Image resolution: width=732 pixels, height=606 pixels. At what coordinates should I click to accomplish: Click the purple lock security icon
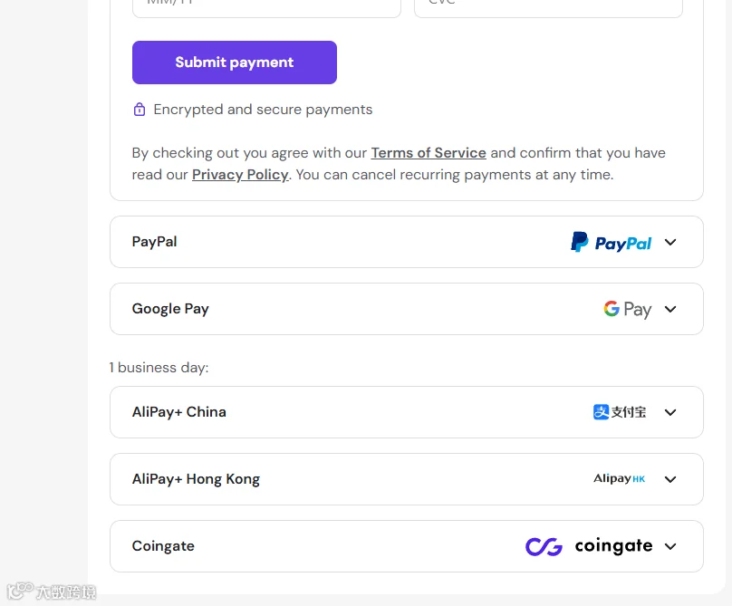(140, 110)
